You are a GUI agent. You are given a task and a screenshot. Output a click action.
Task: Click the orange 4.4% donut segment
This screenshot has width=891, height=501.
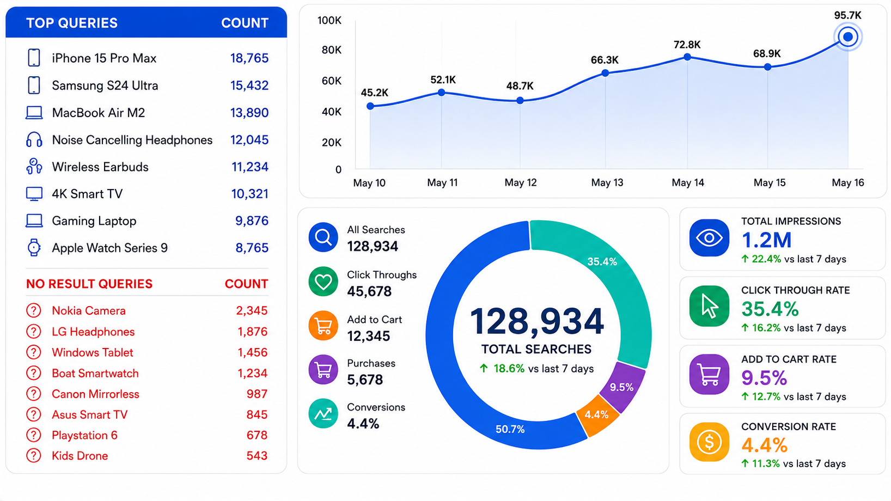[598, 416]
